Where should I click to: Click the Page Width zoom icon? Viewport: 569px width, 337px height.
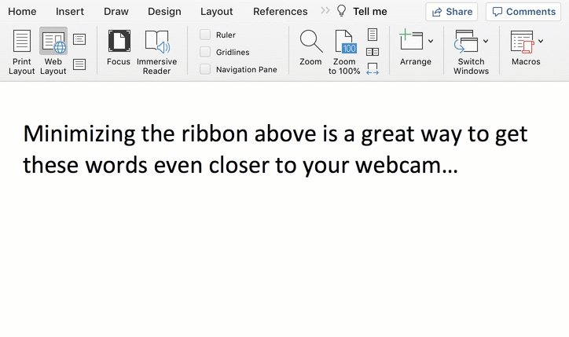(373, 69)
